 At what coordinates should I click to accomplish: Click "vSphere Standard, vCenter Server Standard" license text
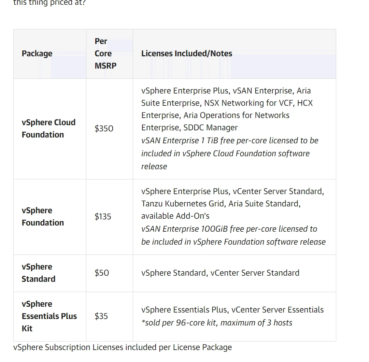[x=220, y=273]
